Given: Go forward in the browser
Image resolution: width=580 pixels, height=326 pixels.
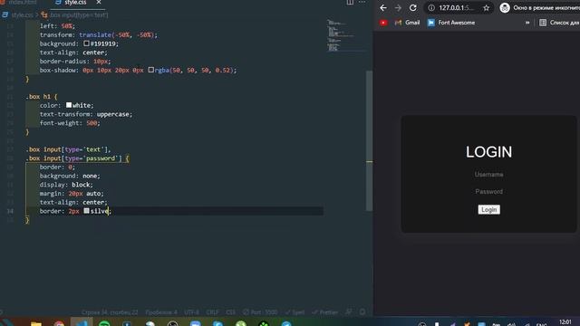Looking at the screenshot, I should tap(398, 8).
